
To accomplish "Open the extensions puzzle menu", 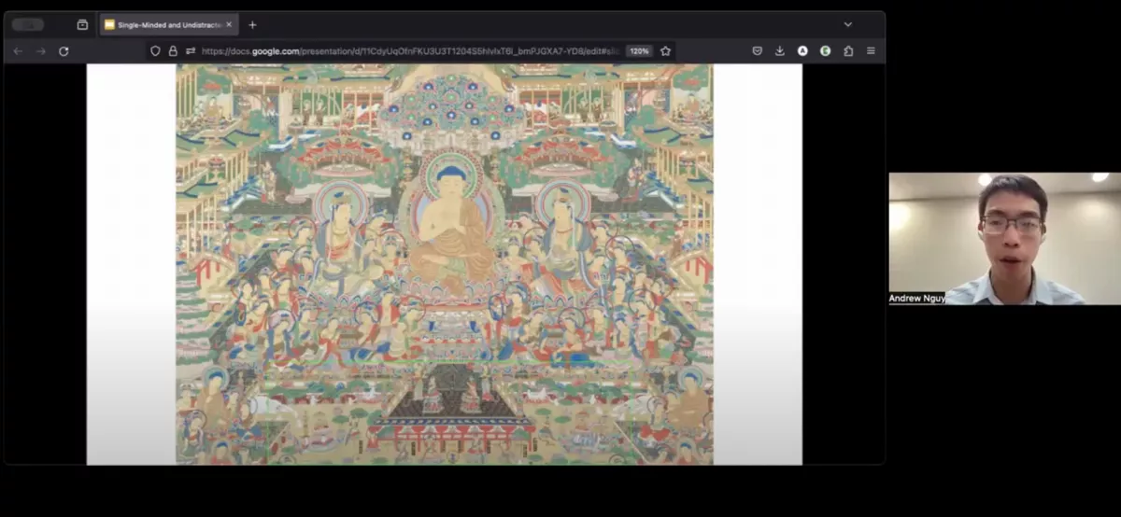I will [848, 51].
